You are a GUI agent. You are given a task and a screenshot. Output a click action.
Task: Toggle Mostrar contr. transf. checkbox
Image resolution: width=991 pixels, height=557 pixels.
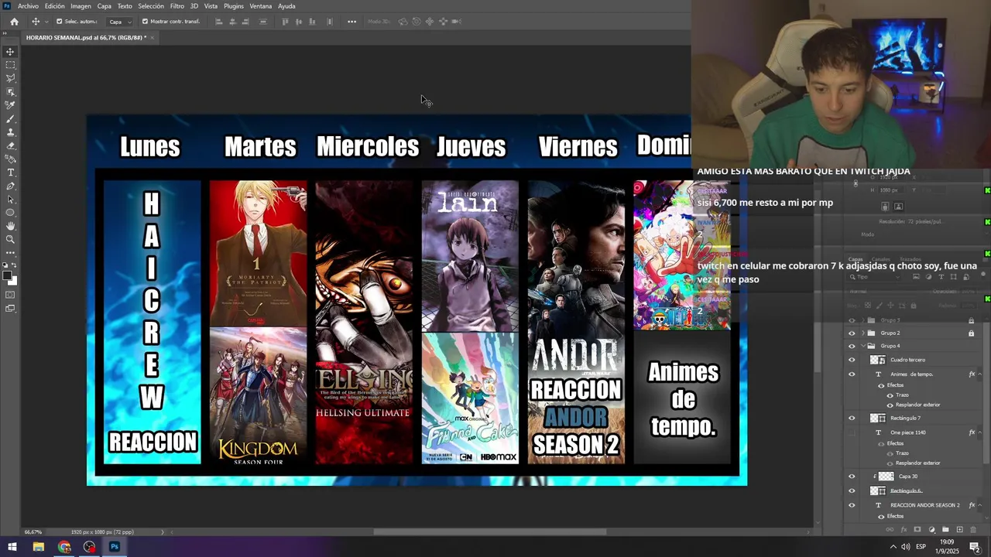point(145,22)
